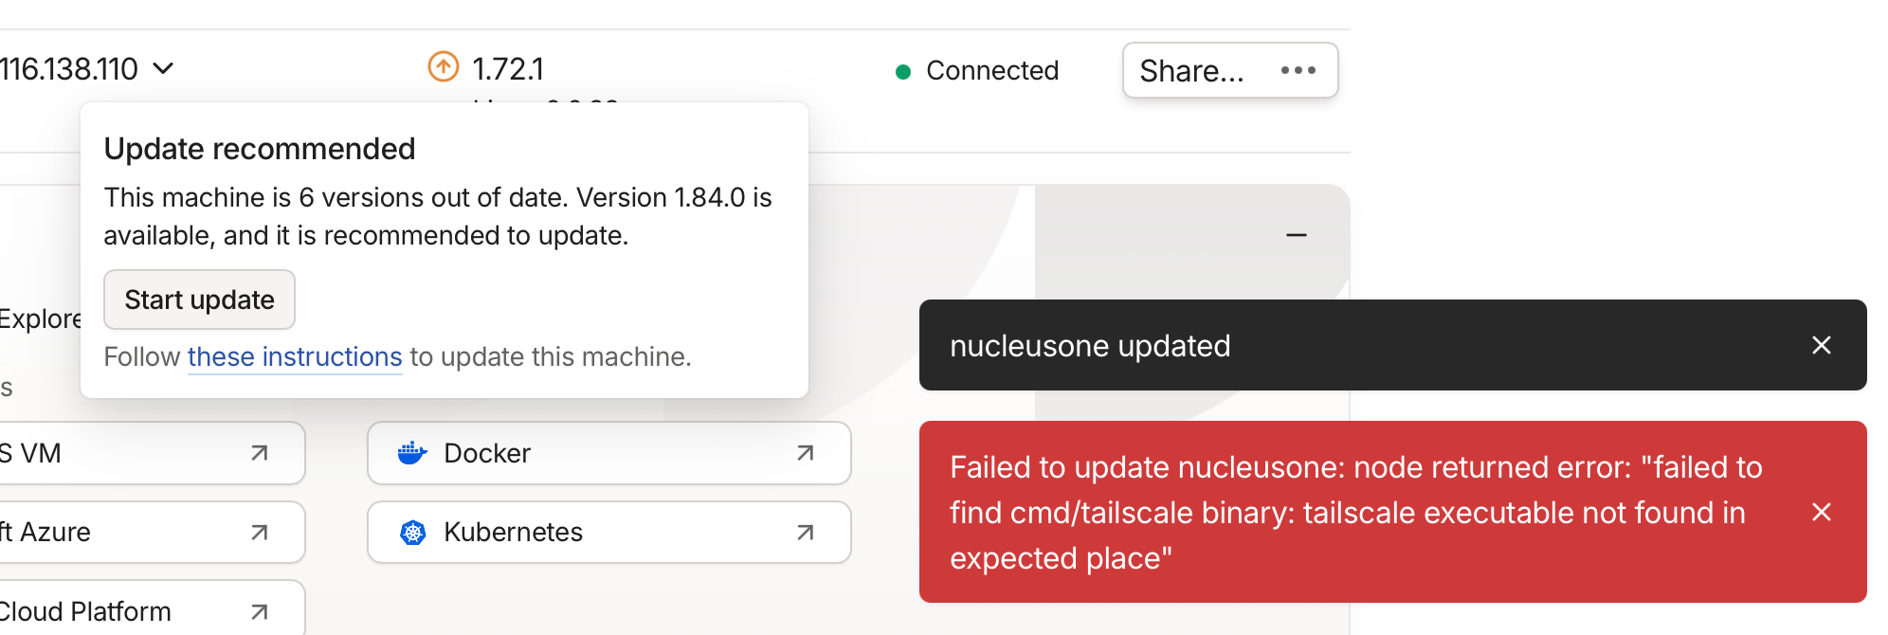Viewport: 1888px width, 635px height.
Task: Click the orange update available icon
Action: click(x=443, y=67)
